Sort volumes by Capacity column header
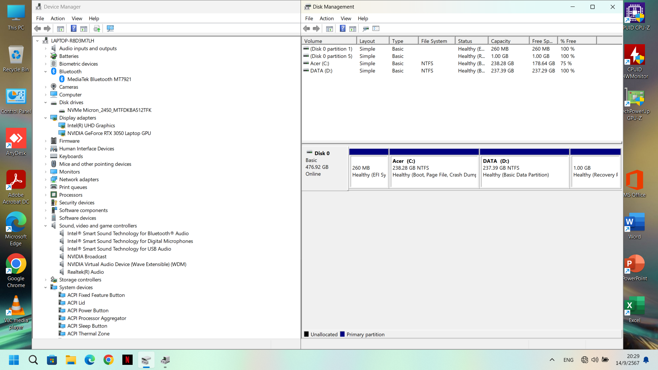Viewport: 658px width, 370px height. 508,41
